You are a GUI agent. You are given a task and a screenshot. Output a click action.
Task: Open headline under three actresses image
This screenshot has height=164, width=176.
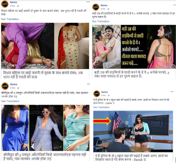(45, 157)
